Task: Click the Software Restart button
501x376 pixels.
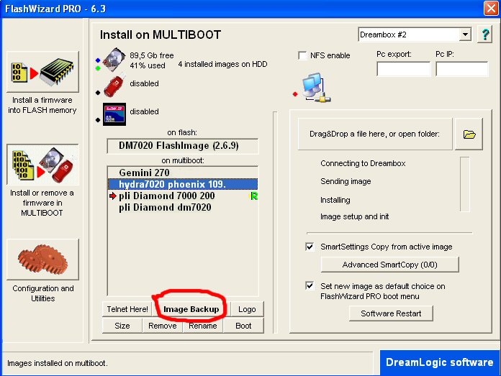Action: 391,313
